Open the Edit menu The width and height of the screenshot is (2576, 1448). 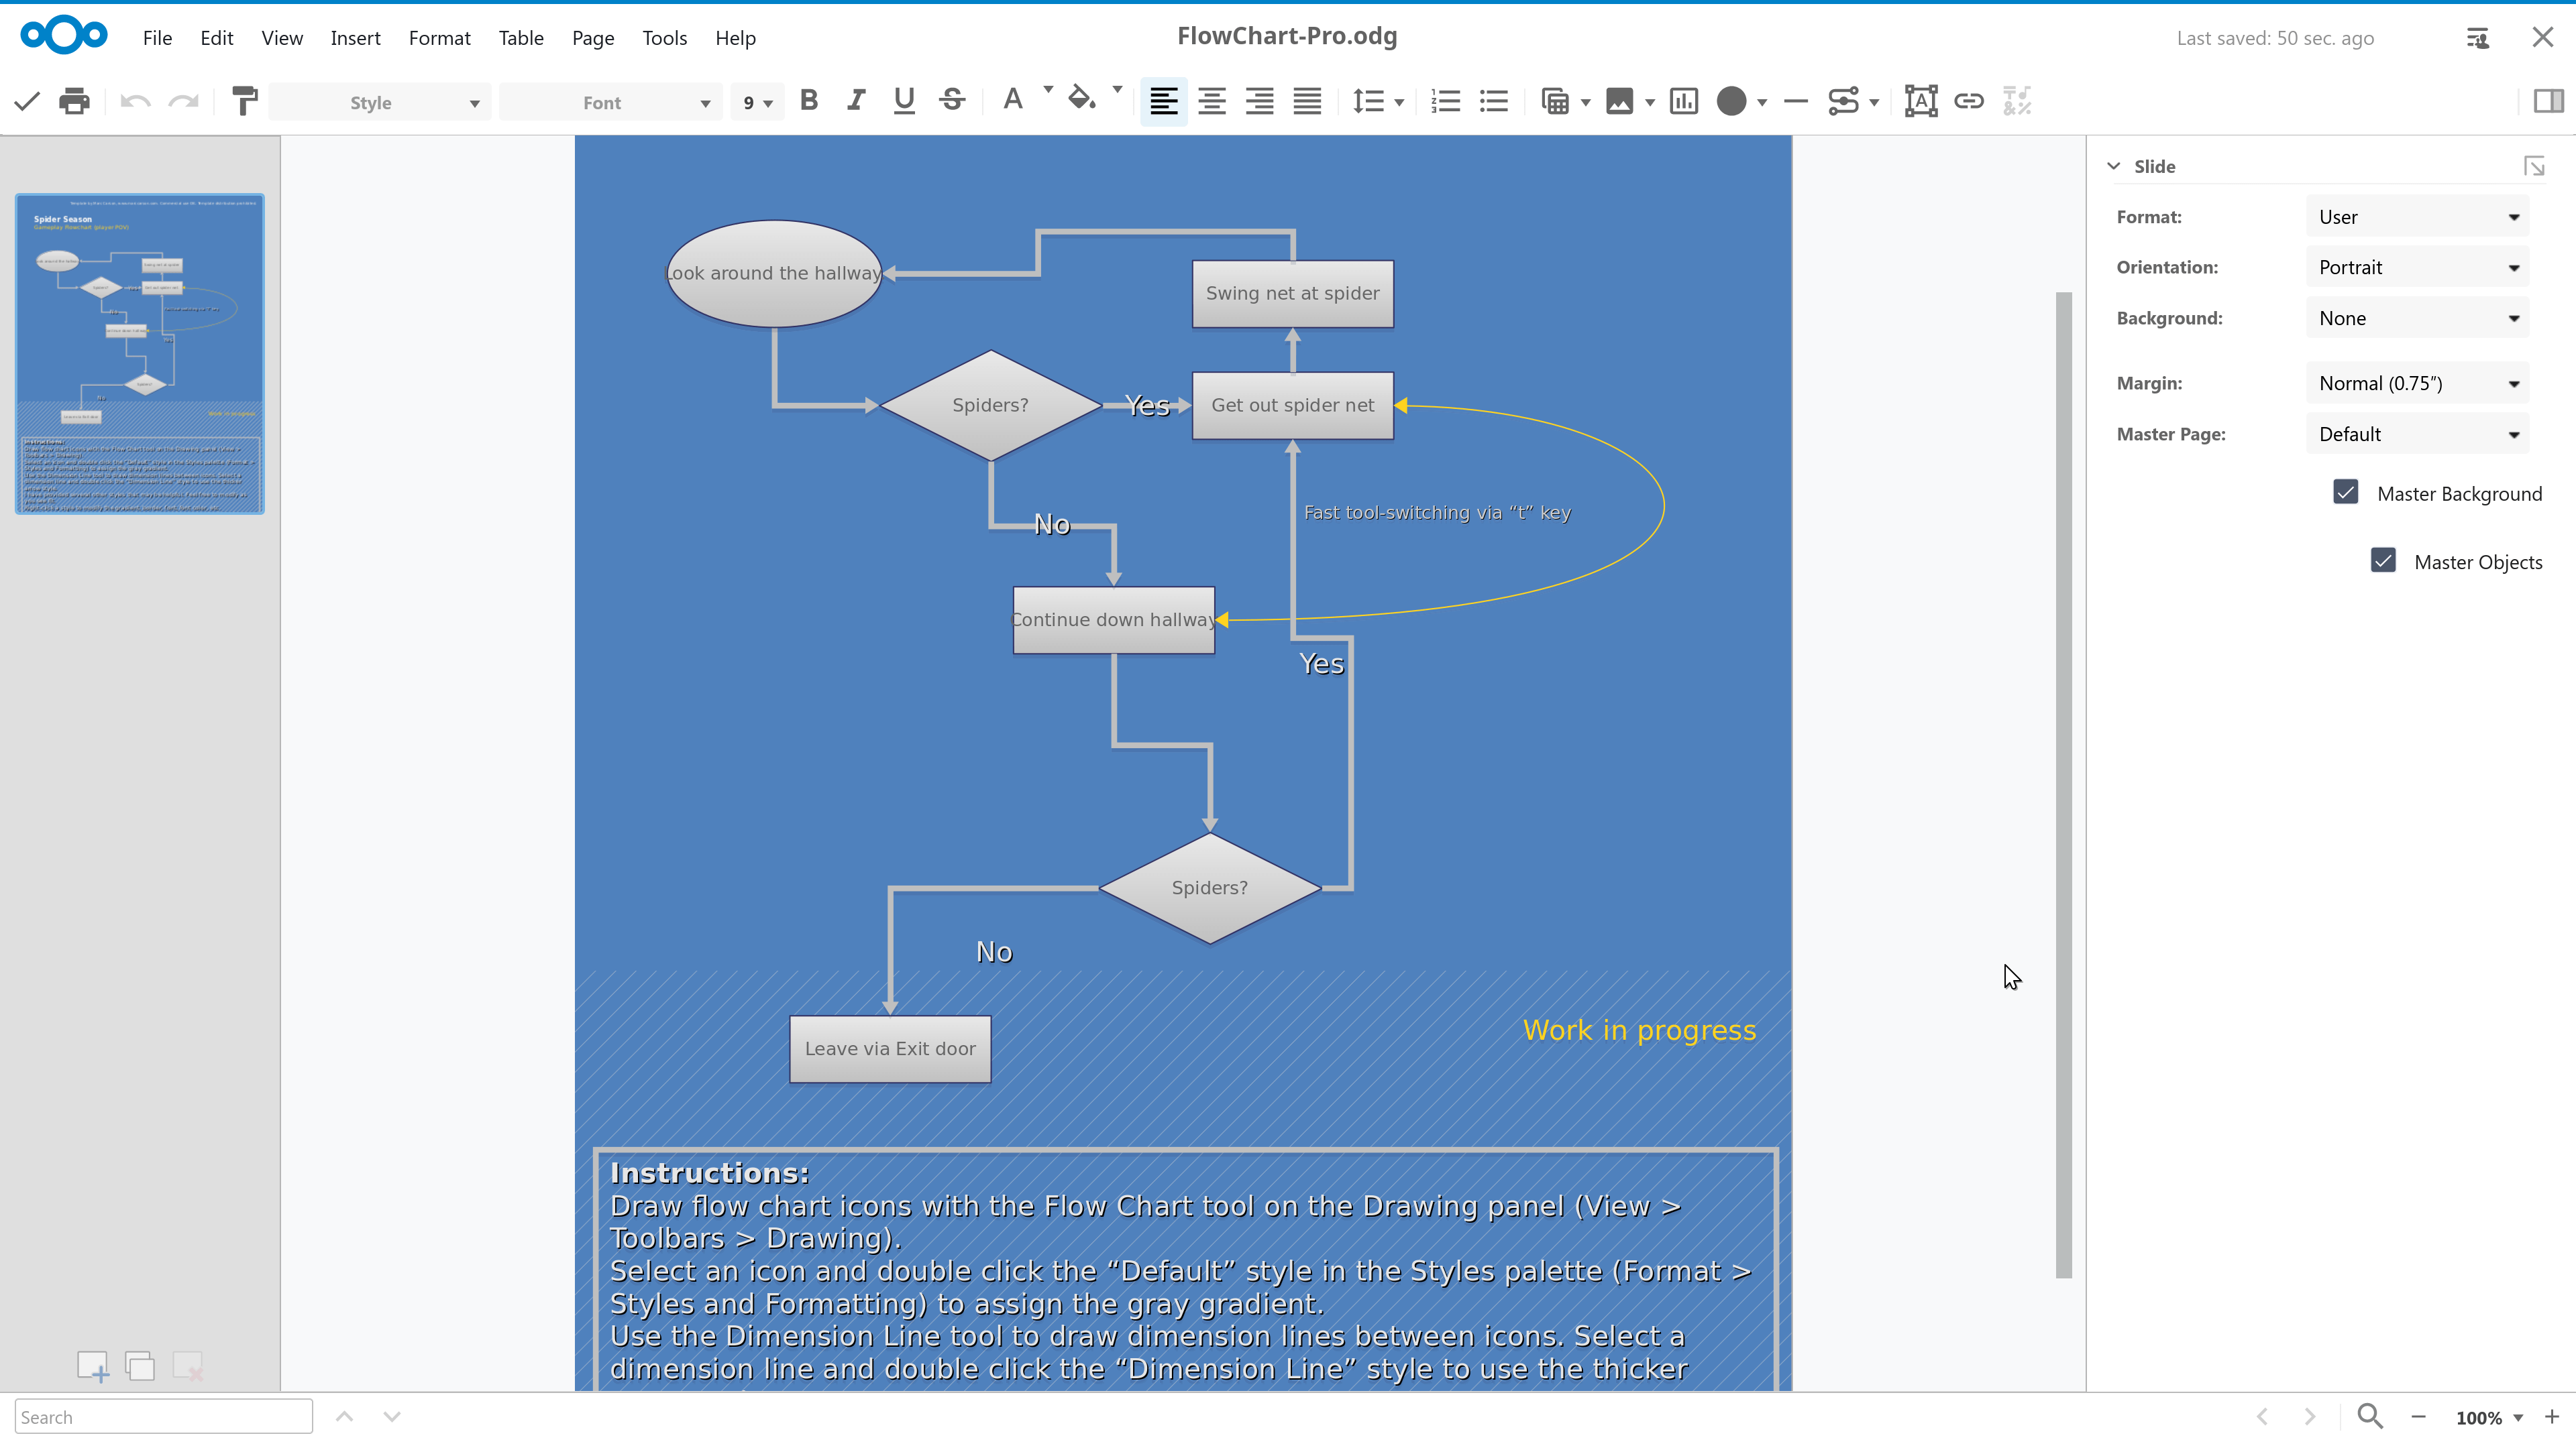point(216,38)
